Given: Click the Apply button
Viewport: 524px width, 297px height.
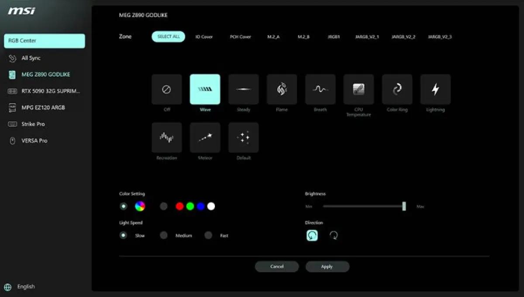Looking at the screenshot, I should (327, 266).
